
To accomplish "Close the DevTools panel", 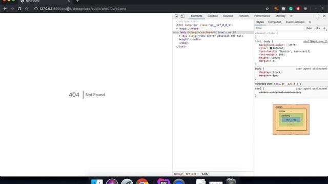I will pyautogui.click(x=324, y=16).
